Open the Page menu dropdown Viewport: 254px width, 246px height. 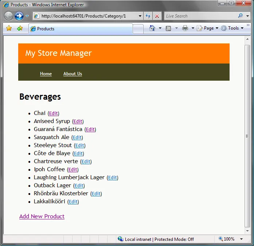coord(207,28)
